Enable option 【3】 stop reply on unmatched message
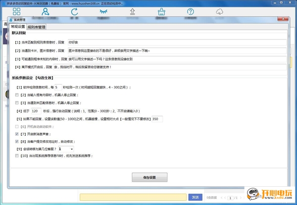Image resolution: width=297 pixels, height=205 pixels. [17, 103]
